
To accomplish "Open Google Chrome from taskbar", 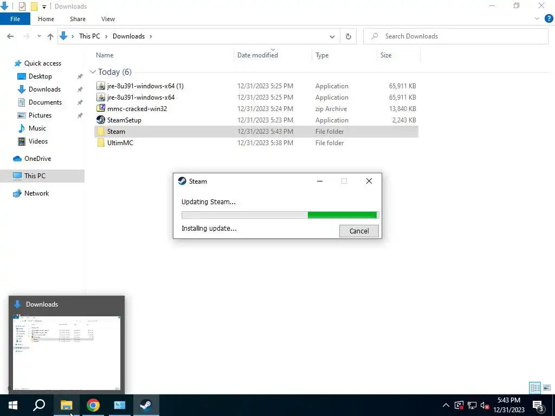I will point(93,405).
